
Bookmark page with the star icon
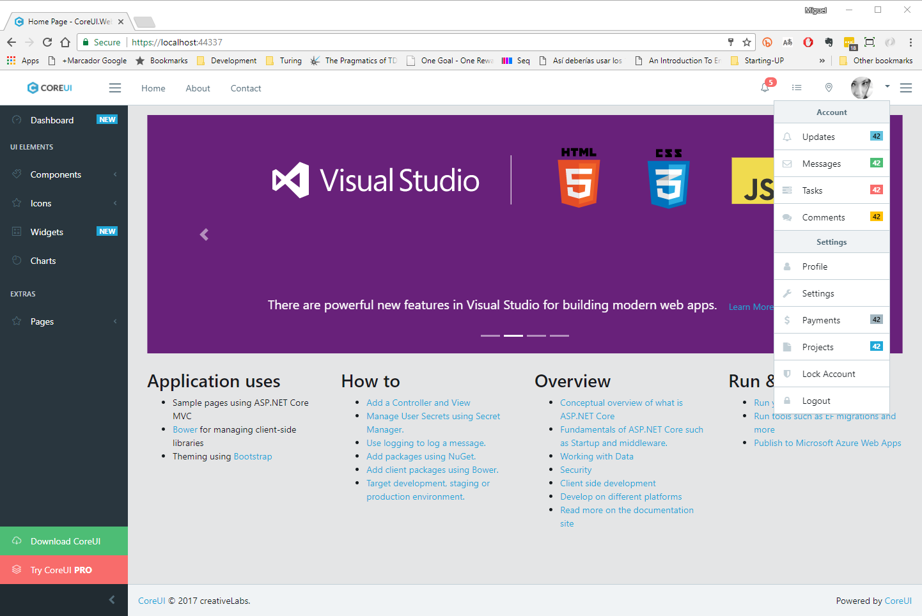tap(746, 42)
